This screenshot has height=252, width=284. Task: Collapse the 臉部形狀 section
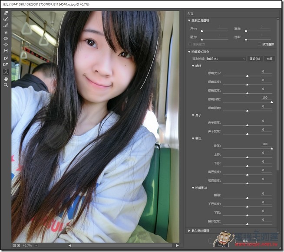tap(193, 188)
